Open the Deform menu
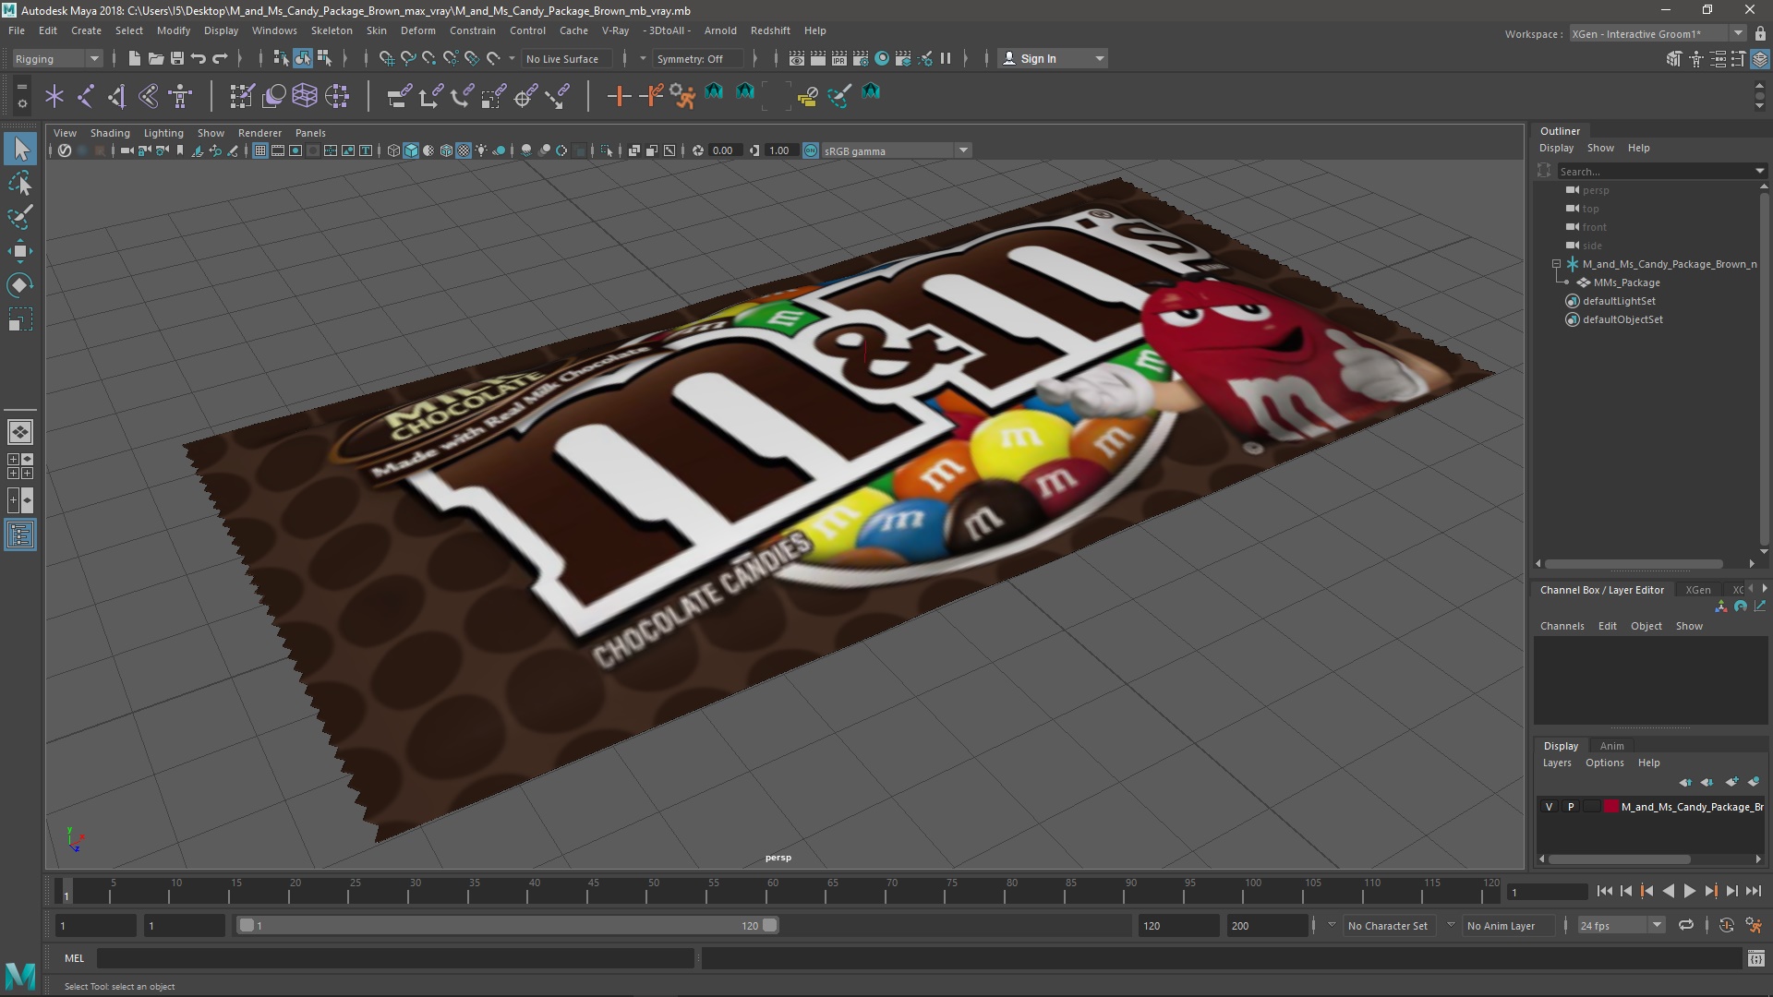Image resolution: width=1773 pixels, height=997 pixels. click(417, 30)
